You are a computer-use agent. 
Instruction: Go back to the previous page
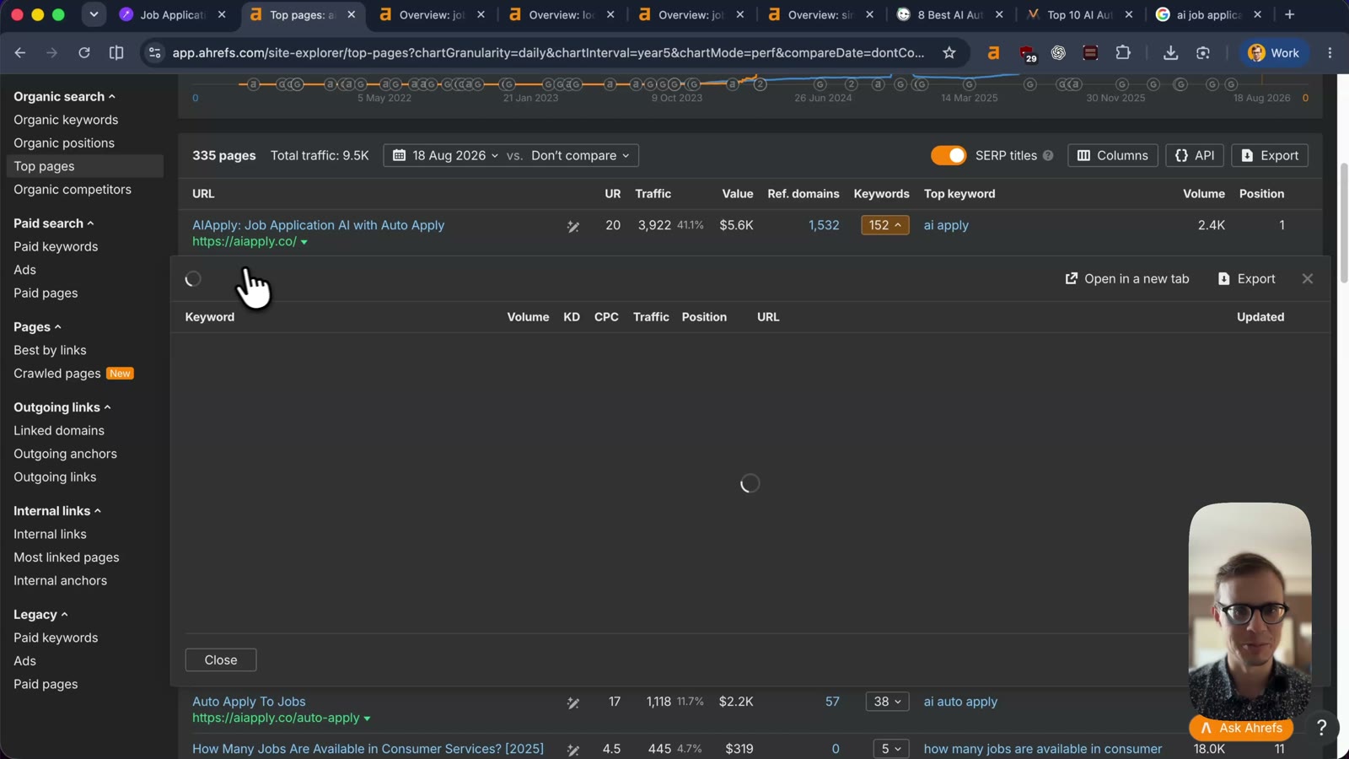pyautogui.click(x=20, y=53)
